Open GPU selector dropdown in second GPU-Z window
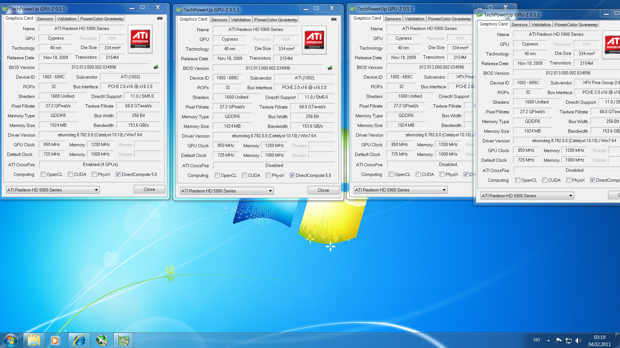 (x=227, y=191)
